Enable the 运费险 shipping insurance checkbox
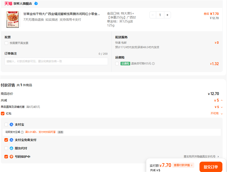 pos(117,64)
